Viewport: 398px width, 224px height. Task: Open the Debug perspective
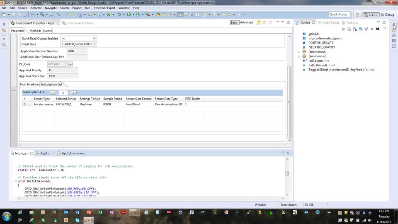pos(387,15)
